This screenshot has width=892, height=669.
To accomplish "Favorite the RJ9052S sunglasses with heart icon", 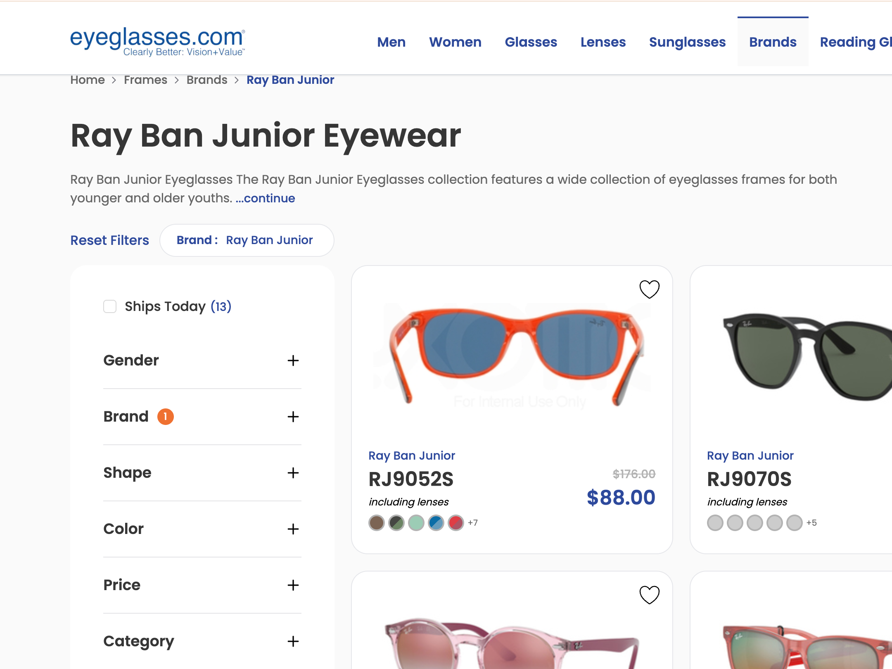I will click(649, 289).
